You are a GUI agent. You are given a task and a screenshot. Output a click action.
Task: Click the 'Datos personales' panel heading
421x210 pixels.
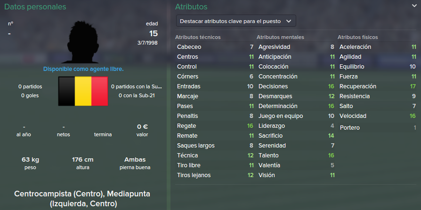pos(33,7)
